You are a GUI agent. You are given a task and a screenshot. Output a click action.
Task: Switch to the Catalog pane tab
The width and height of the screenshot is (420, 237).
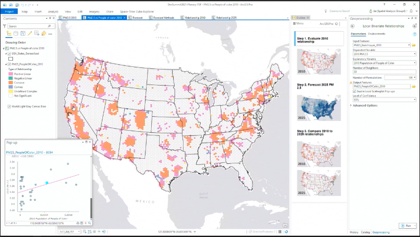tap(365, 232)
